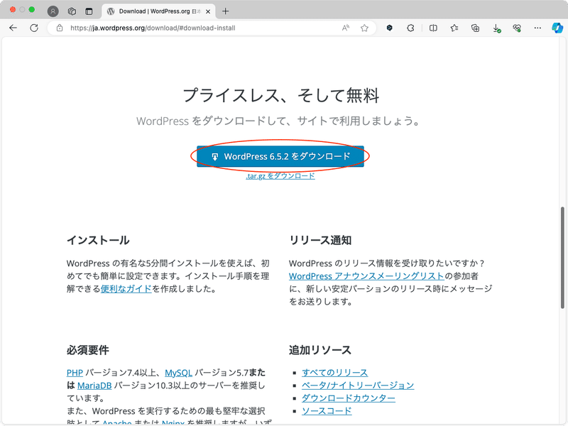
Task: Open the ソースコード link
Action: pyautogui.click(x=327, y=411)
